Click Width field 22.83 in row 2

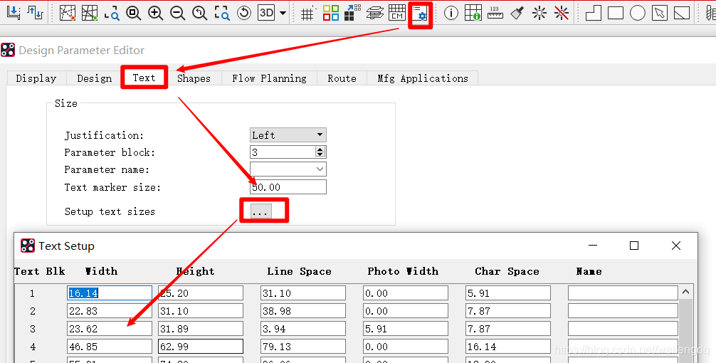(110, 311)
